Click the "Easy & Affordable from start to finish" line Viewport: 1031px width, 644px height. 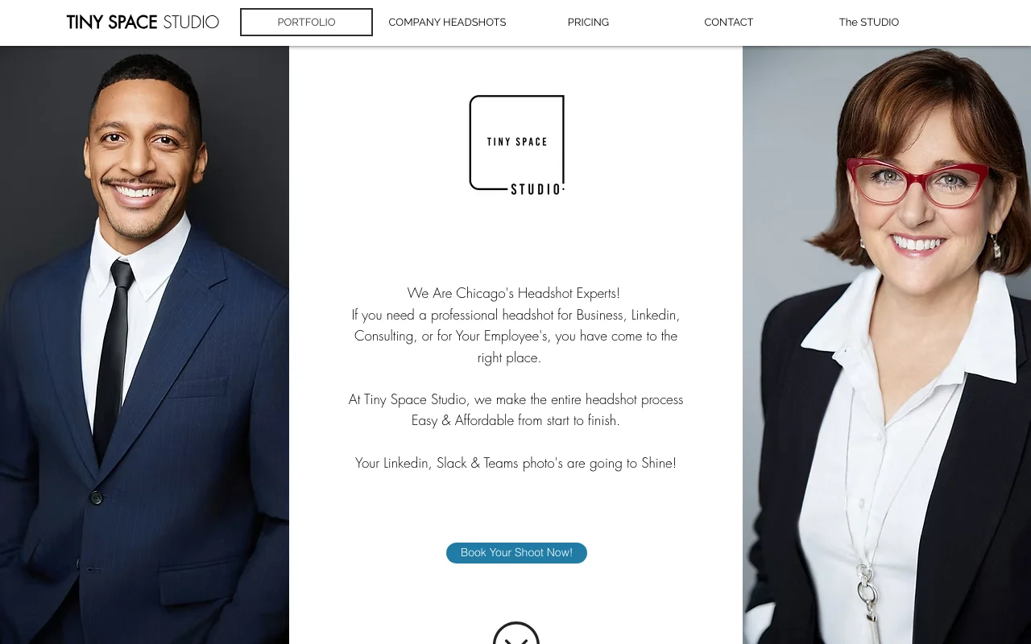[515, 420]
